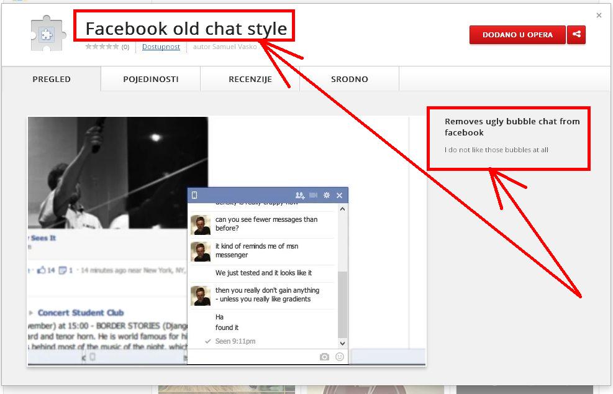Screen dimensions: 613x394
Task: Click the rating count (0)
Action: pyautogui.click(x=125, y=47)
